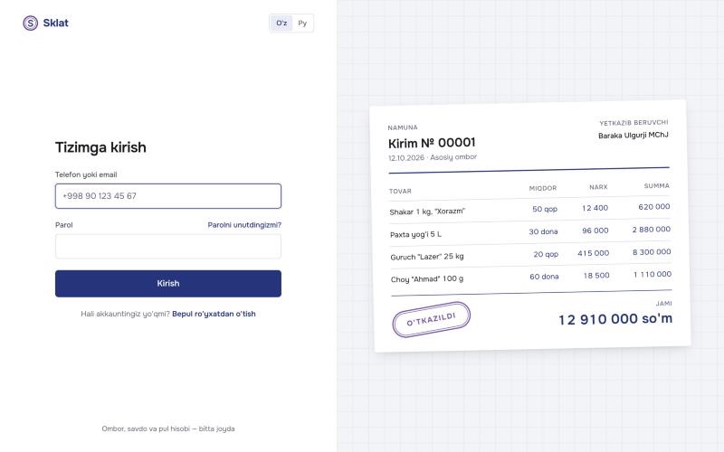Click the O'TKAZILDI stamp on receipt
The width and height of the screenshot is (724, 452).
432,319
